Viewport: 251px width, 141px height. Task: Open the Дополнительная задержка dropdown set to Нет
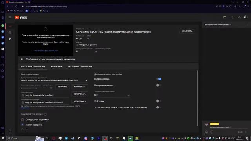[112, 95]
